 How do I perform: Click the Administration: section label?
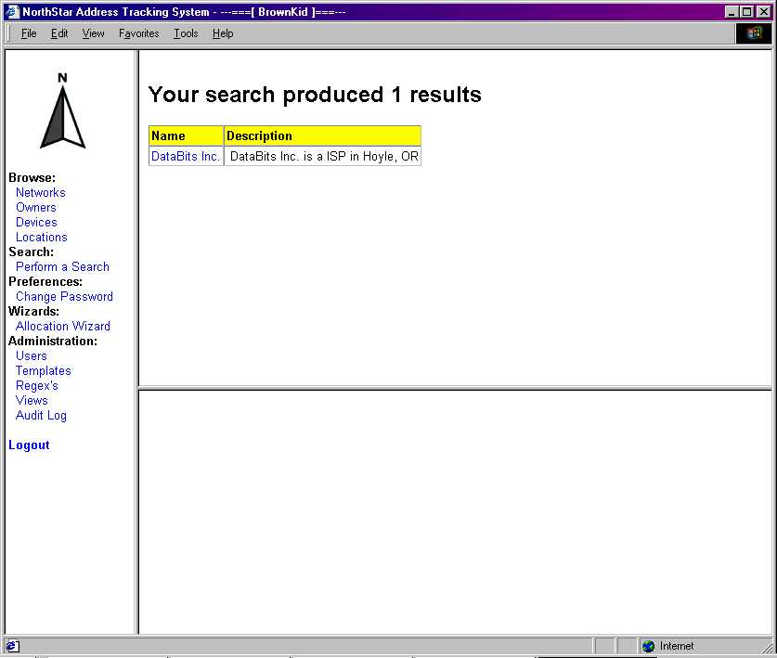[53, 341]
